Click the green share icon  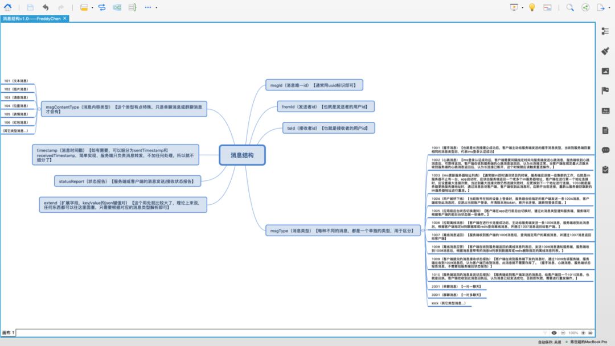pos(585,7)
